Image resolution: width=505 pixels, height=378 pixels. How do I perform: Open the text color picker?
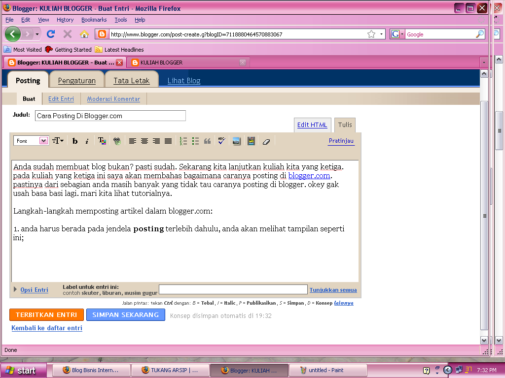point(102,141)
